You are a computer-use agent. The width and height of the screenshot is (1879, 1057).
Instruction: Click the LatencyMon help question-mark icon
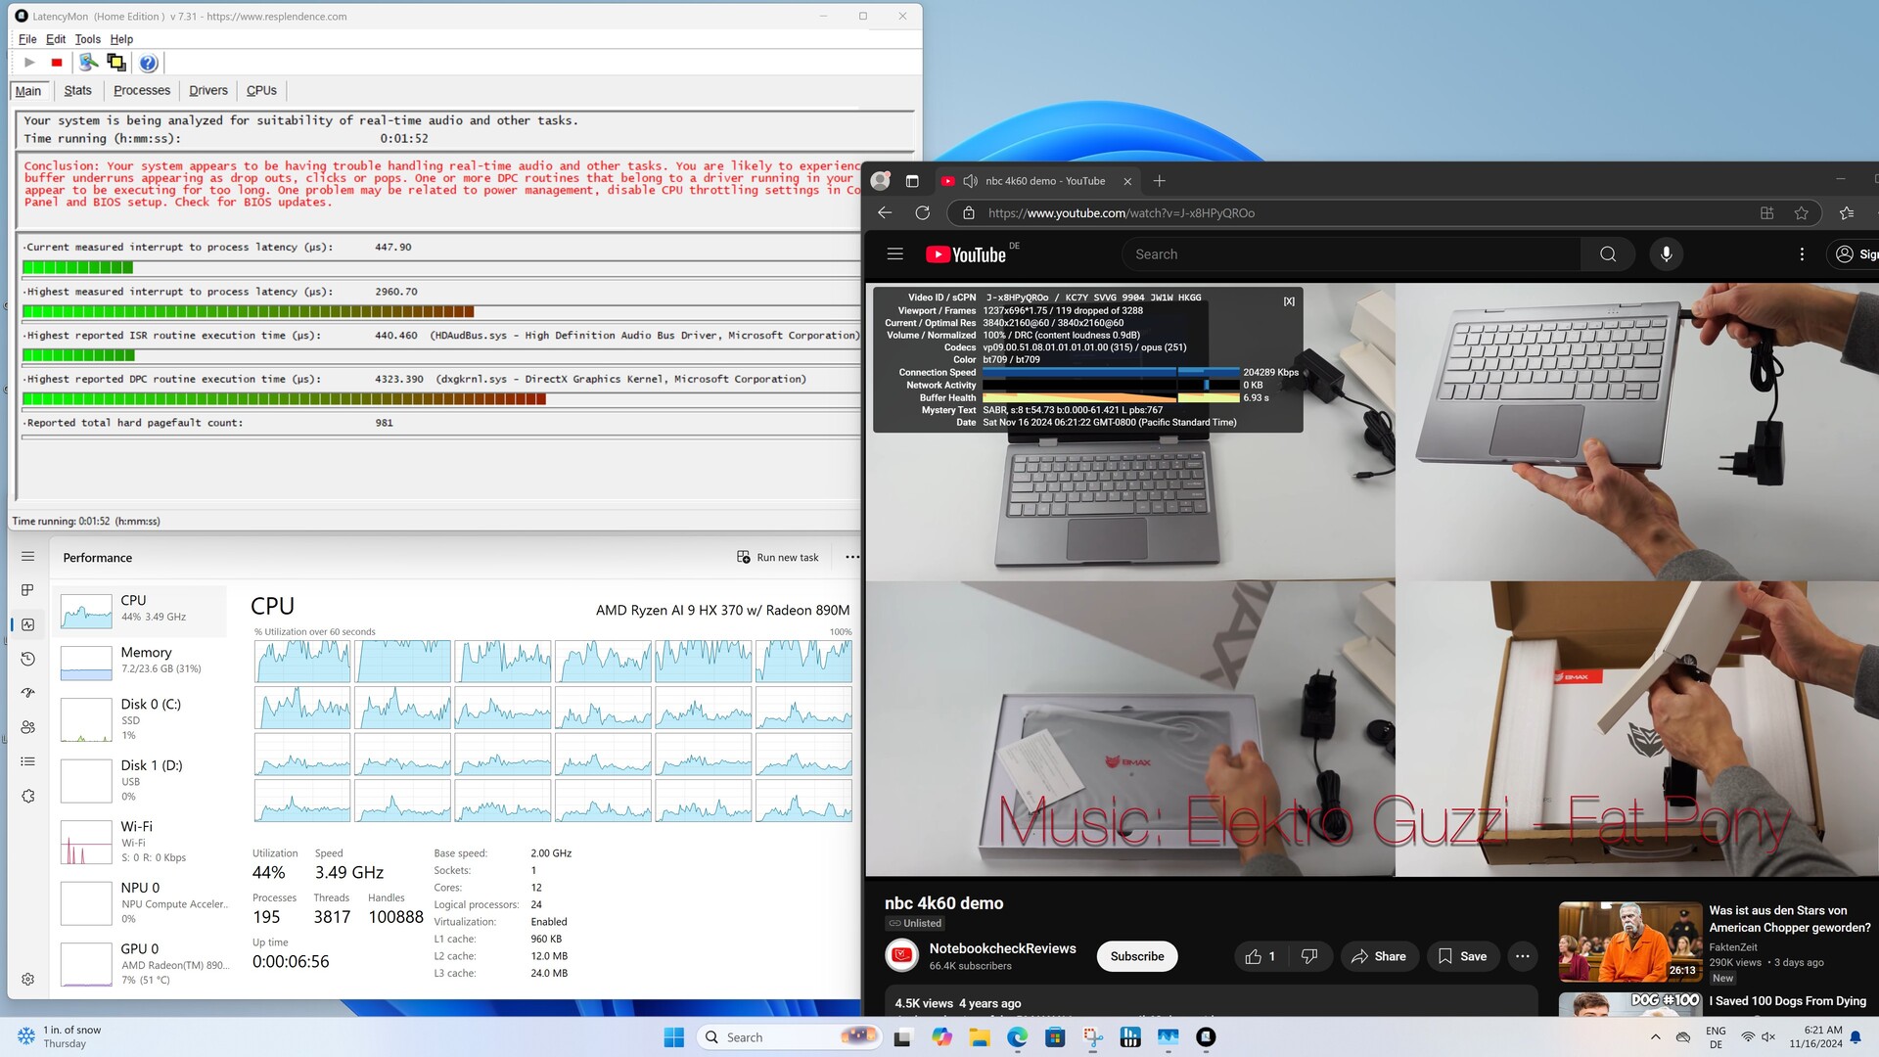tap(148, 63)
